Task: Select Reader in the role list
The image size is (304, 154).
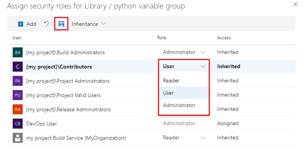Action: click(171, 80)
